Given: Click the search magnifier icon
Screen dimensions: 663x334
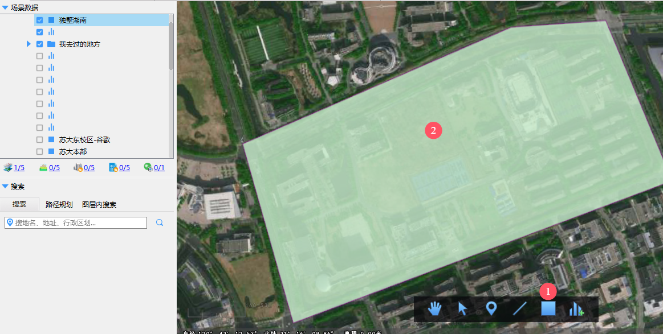Looking at the screenshot, I should tap(160, 222).
